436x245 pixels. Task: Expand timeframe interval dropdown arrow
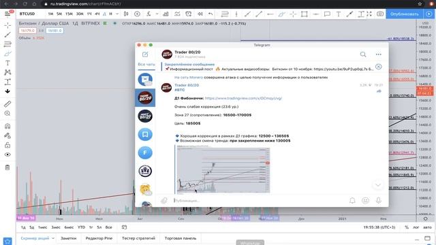point(117,14)
